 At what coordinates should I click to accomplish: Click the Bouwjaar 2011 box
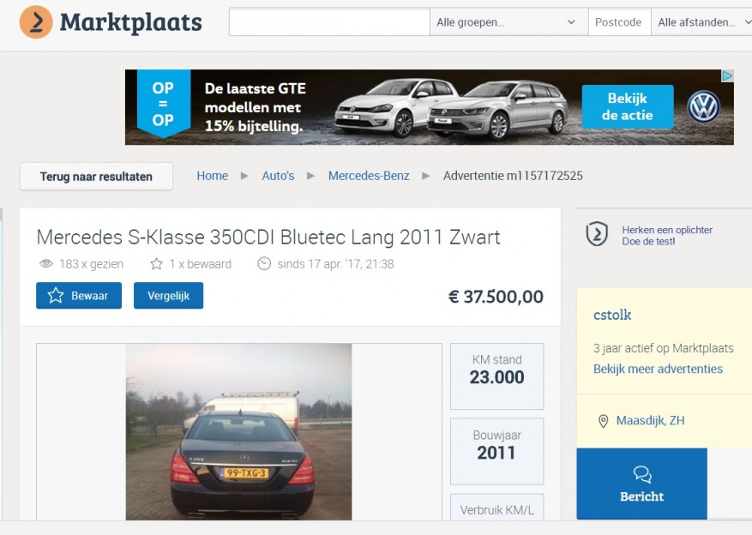pos(496,451)
